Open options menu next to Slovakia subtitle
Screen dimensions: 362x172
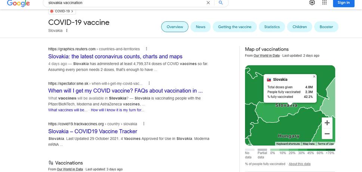click(x=67, y=31)
